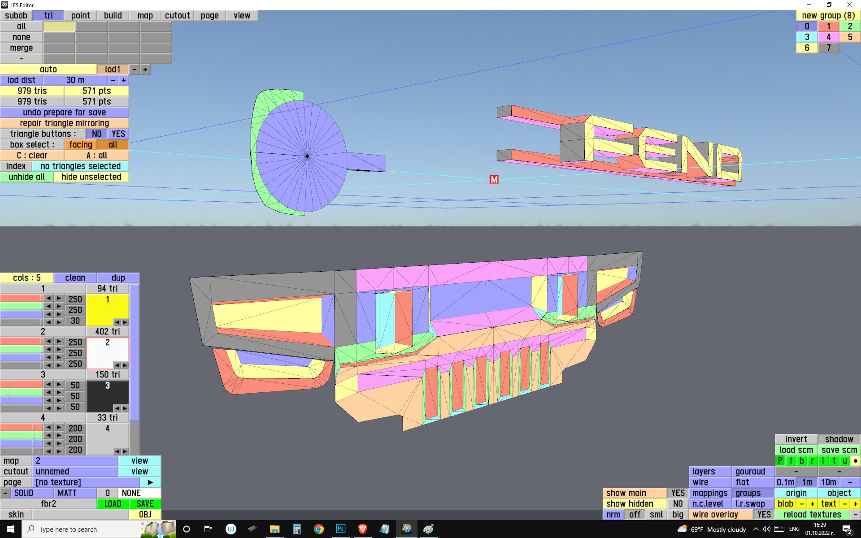Image resolution: width=861 pixels, height=538 pixels.
Task: Decrease lod dist with minus button
Action: (x=113, y=80)
